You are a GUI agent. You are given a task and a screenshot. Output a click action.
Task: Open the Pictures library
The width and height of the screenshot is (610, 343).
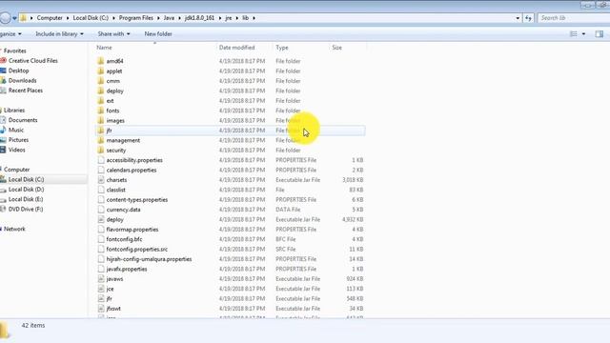pos(18,140)
